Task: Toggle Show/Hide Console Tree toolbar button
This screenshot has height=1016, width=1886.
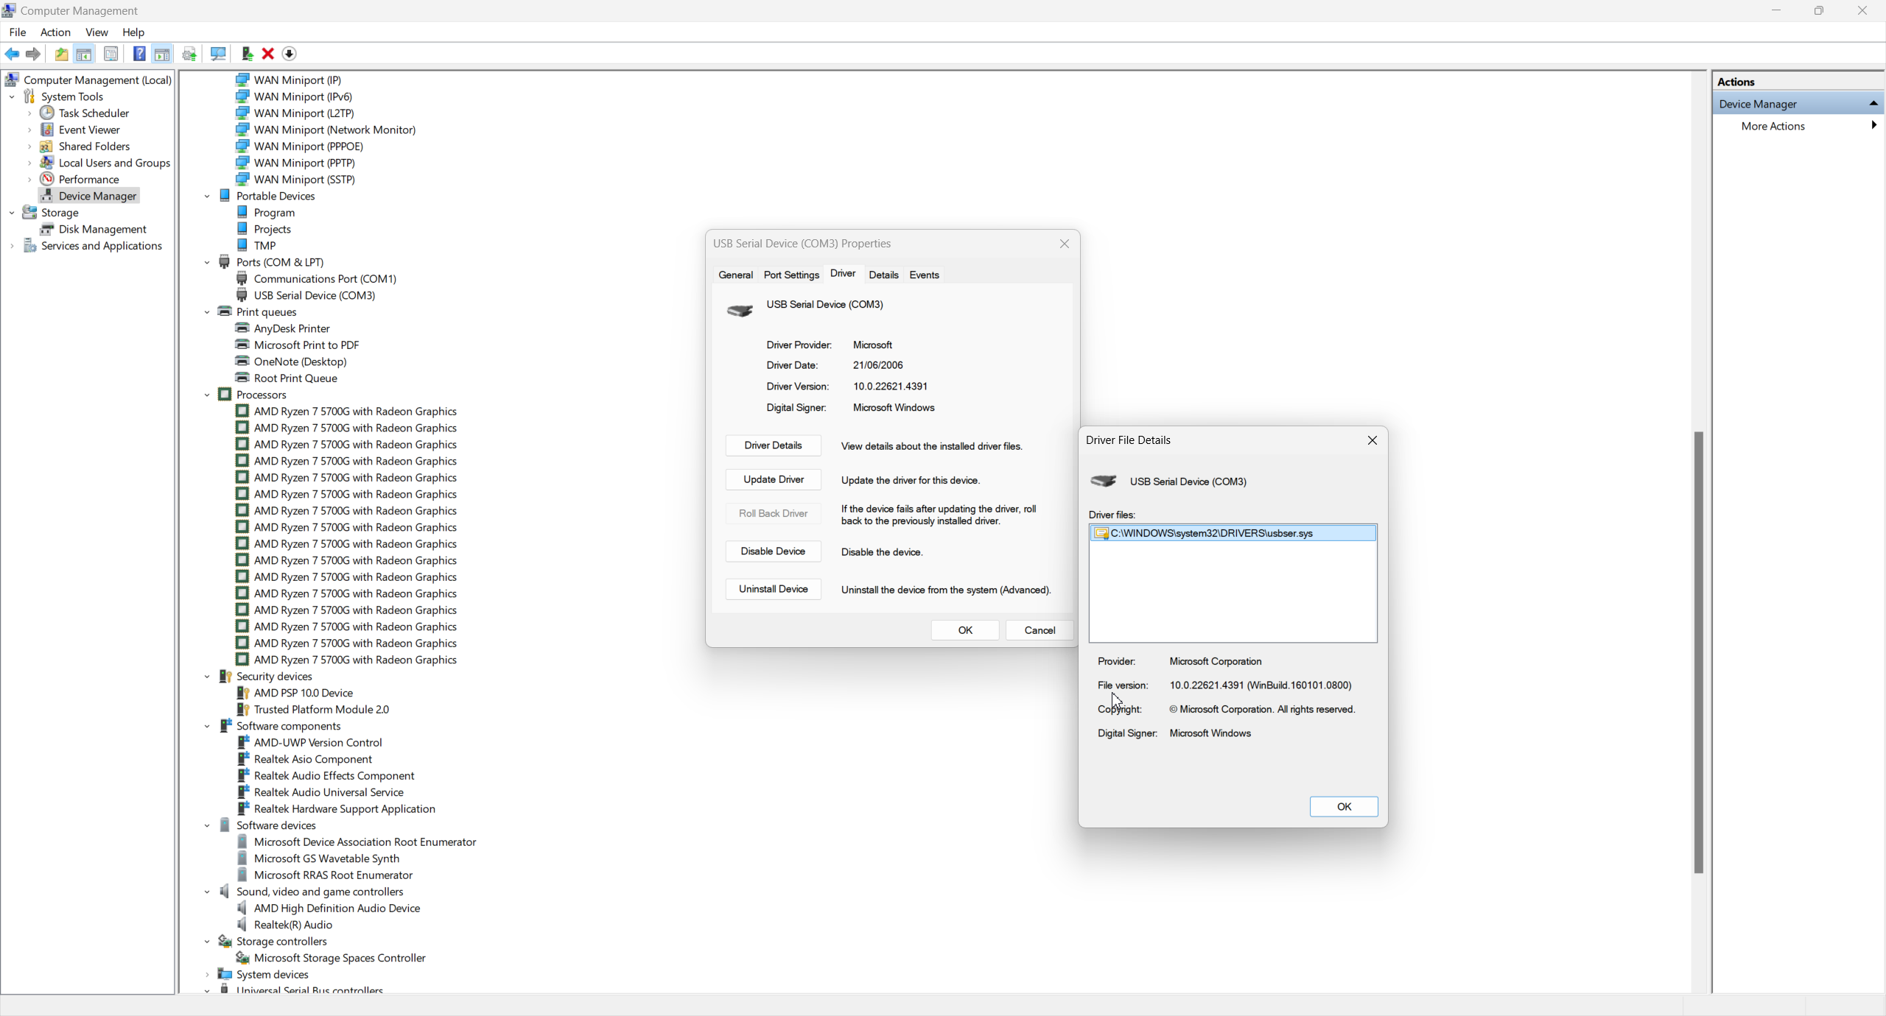Action: [x=84, y=54]
